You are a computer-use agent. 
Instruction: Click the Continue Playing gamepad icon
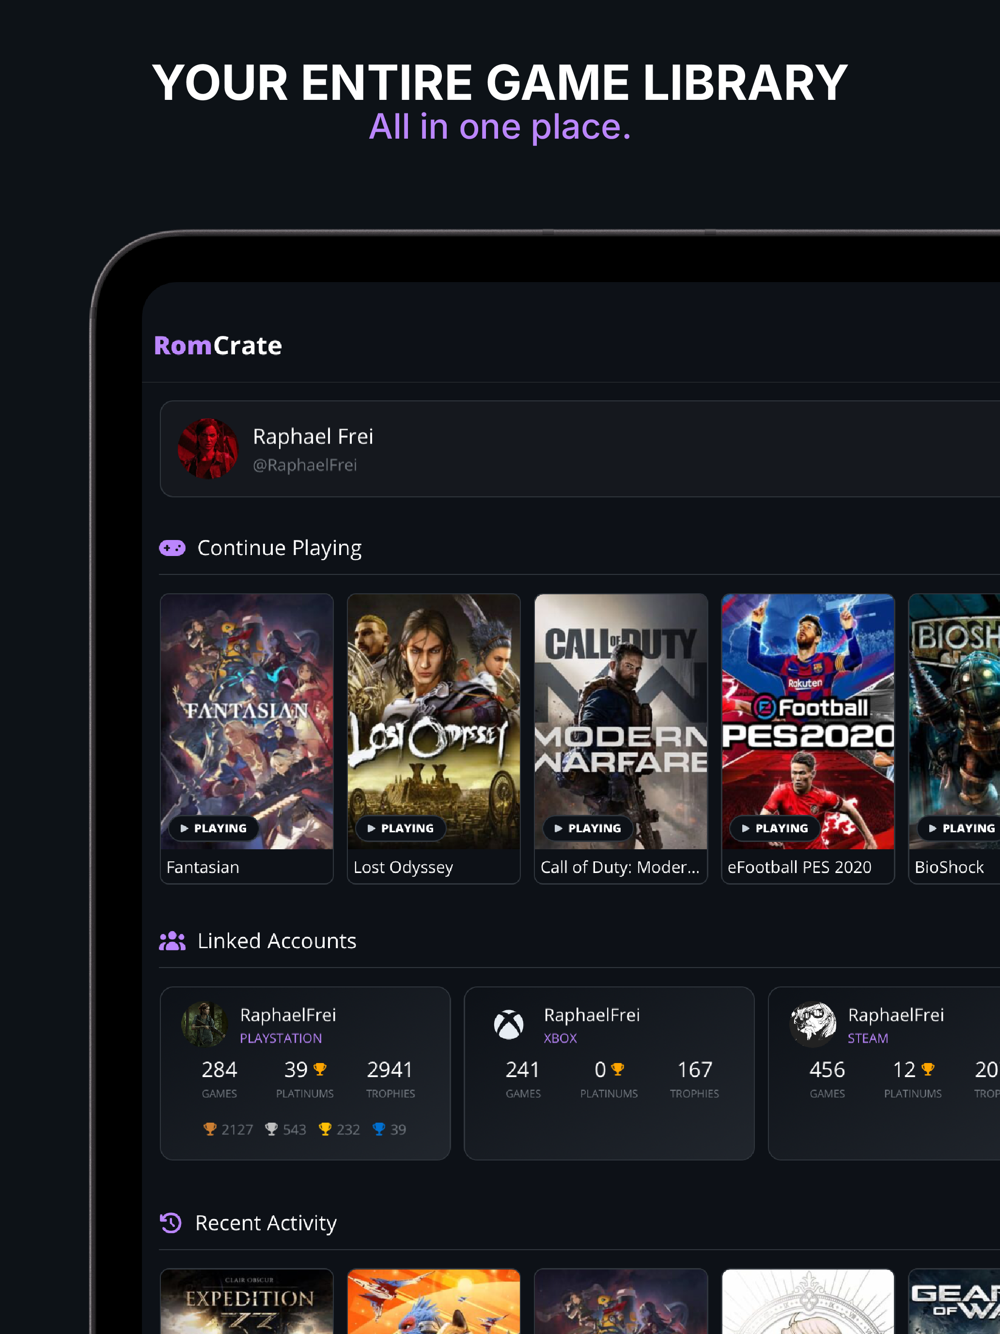pyautogui.click(x=172, y=548)
